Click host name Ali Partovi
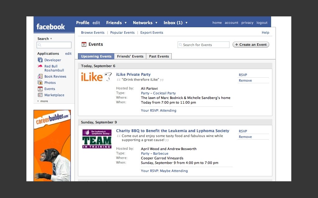This screenshot has width=318, height=198. 149,88
